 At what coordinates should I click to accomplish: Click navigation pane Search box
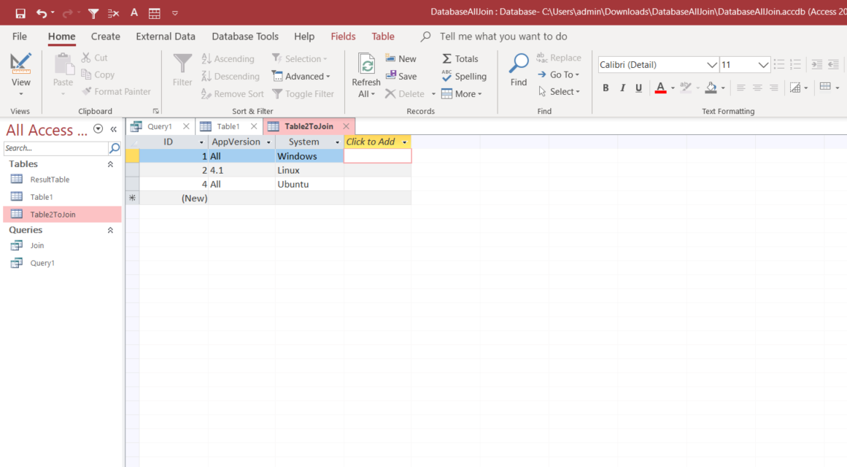click(55, 148)
